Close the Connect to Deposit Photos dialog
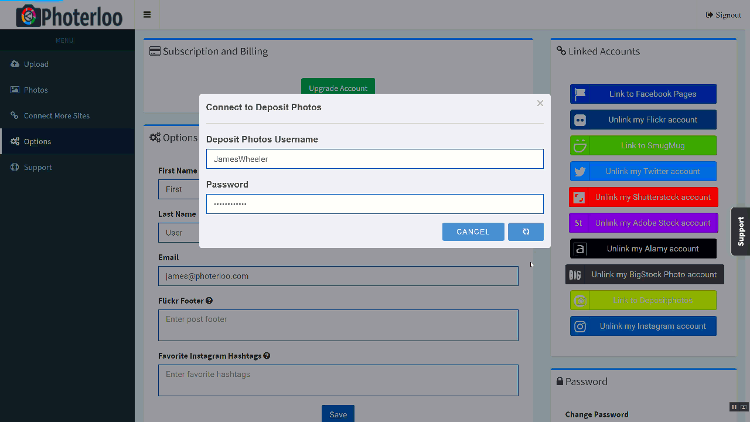The width and height of the screenshot is (750, 422). click(540, 103)
